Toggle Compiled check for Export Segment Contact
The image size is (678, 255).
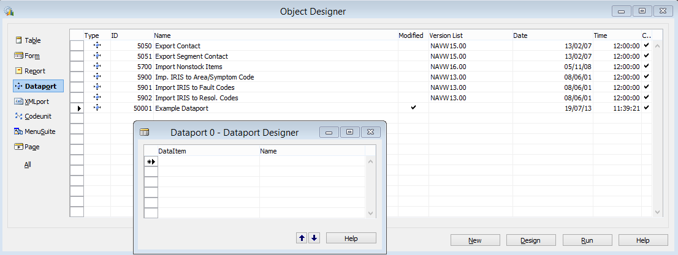pyautogui.click(x=647, y=56)
